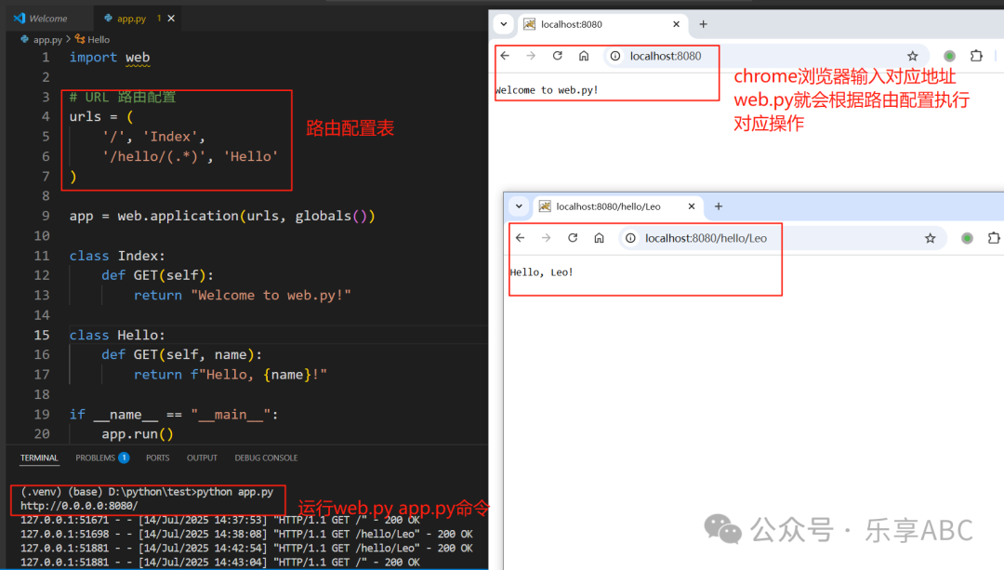Screen dimensions: 1004x570
Task: Close the app.py editor tab
Action: [175, 19]
